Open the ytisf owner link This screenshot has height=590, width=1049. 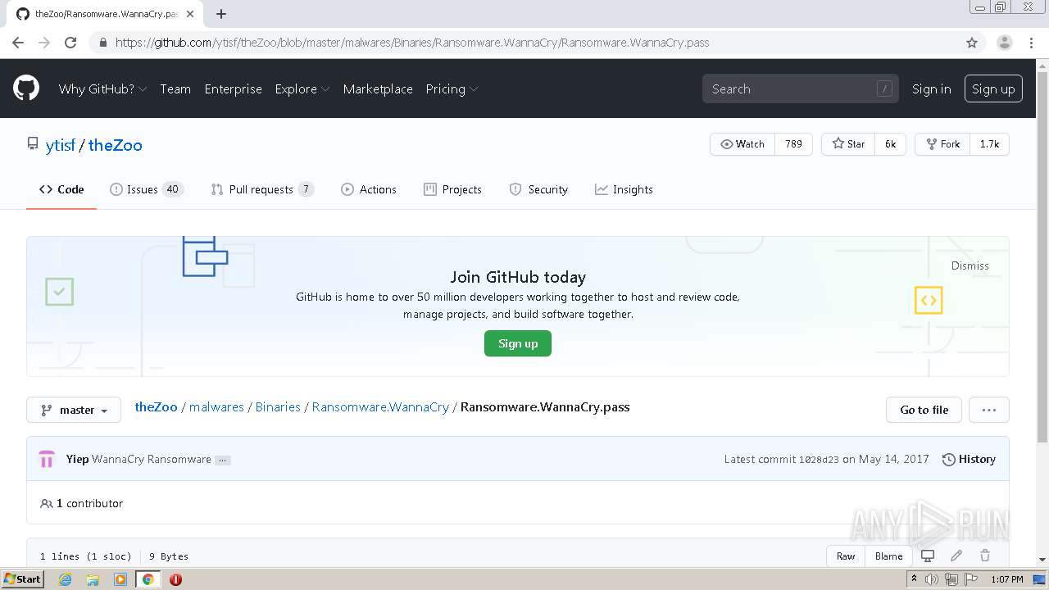61,145
